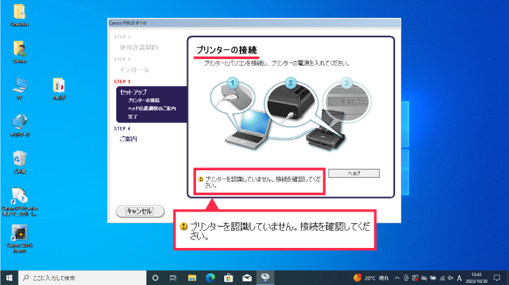509x285 pixels.
Task: Click the Task View taskbar button
Action: [x=173, y=277]
